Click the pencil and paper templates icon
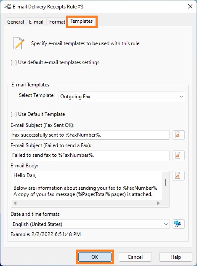The image size is (197, 266). 19,43
